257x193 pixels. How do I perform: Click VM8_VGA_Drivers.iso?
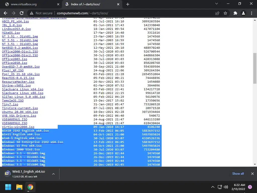pos(19,116)
